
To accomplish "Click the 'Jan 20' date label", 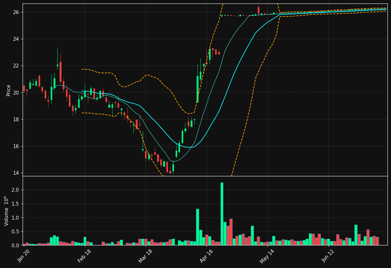I will [24, 255].
